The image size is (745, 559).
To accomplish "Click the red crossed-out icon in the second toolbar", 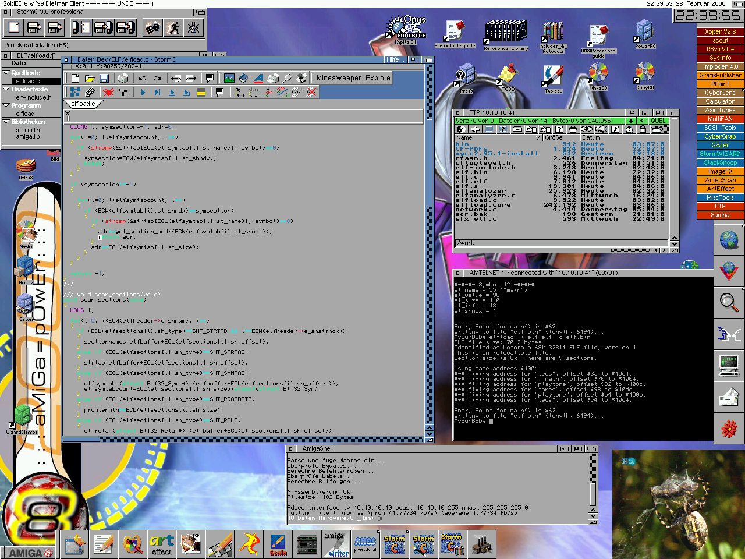I will pos(312,92).
